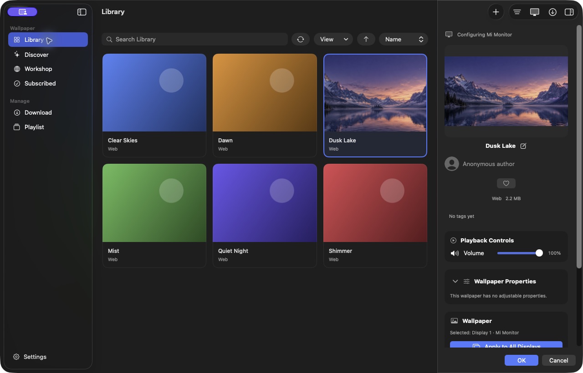
Task: Open the filter lines icon in top toolbar
Action: pyautogui.click(x=517, y=12)
